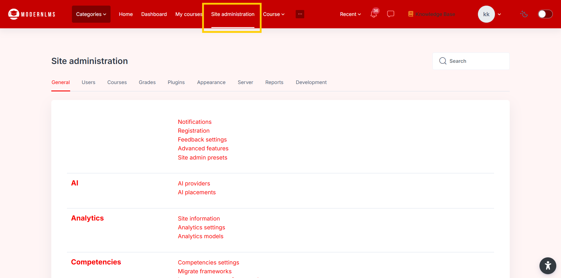The image size is (561, 278).
Task: Switch to the Grades tab
Action: (147, 82)
